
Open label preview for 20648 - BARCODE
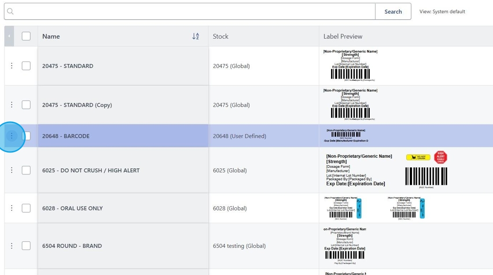click(x=346, y=136)
